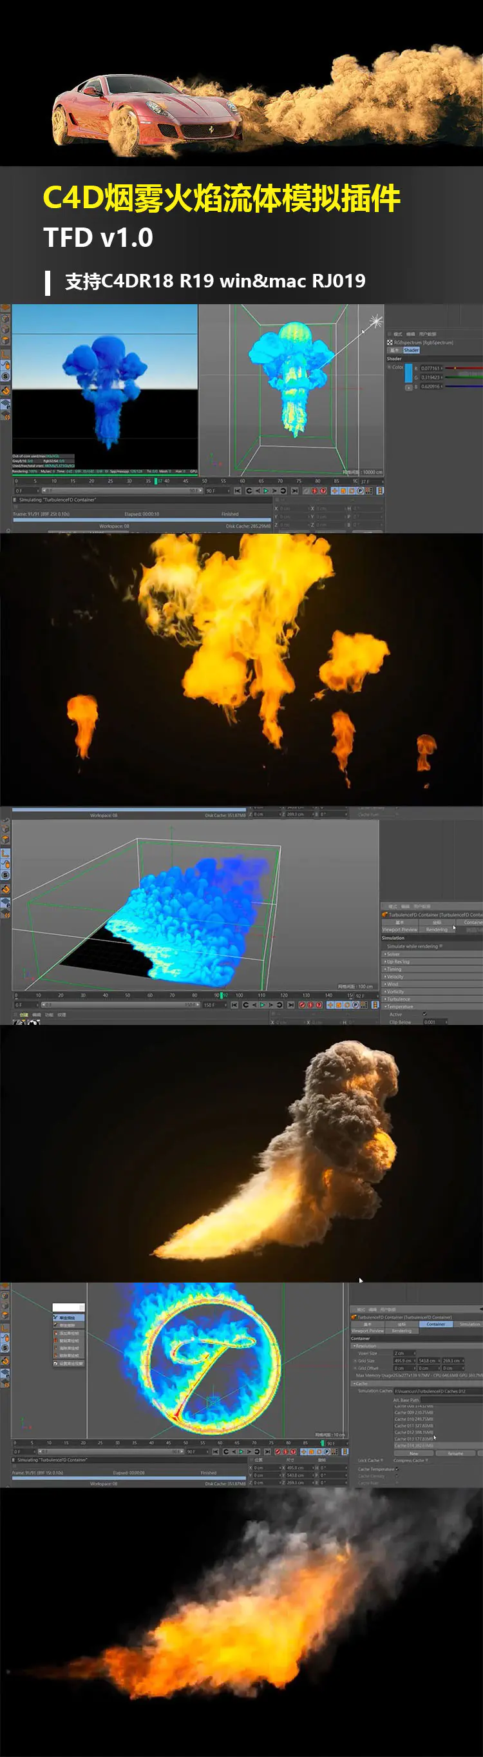This screenshot has width=483, height=1757.
Task: Collapse the Resolution section in Container panel
Action: (x=417, y=1346)
